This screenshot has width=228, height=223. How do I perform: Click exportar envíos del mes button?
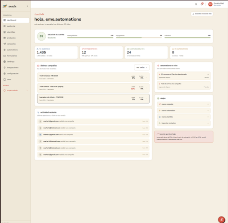(202, 14)
